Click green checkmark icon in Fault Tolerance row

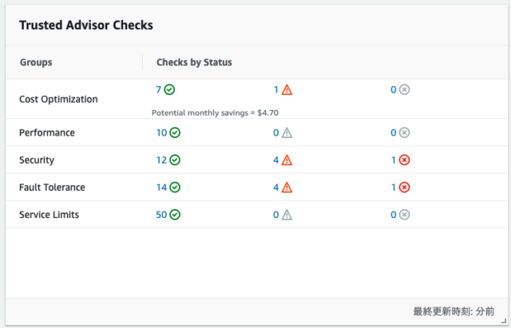coord(175,188)
